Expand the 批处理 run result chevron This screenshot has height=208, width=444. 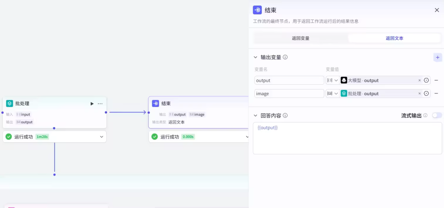(102, 137)
